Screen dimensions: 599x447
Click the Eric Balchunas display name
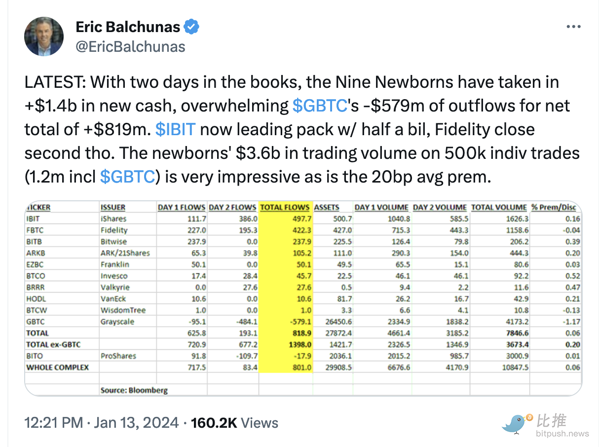128,27
